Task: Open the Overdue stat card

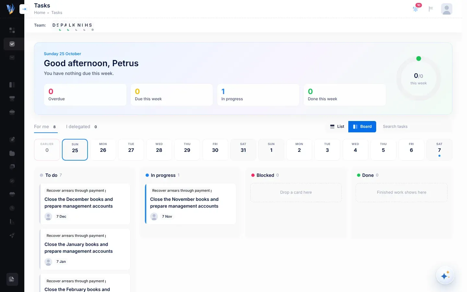Action: point(85,95)
